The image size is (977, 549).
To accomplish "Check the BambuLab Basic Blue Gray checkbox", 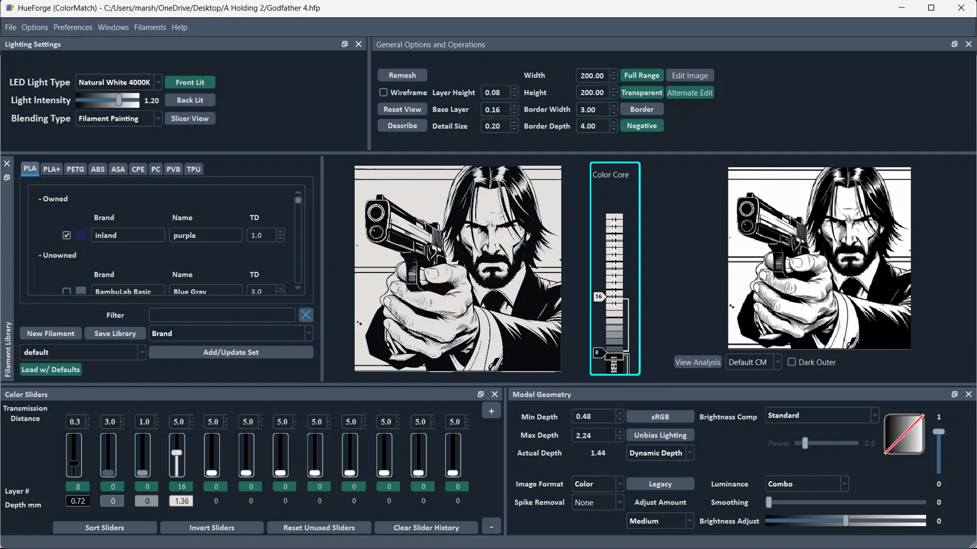I will click(x=67, y=292).
